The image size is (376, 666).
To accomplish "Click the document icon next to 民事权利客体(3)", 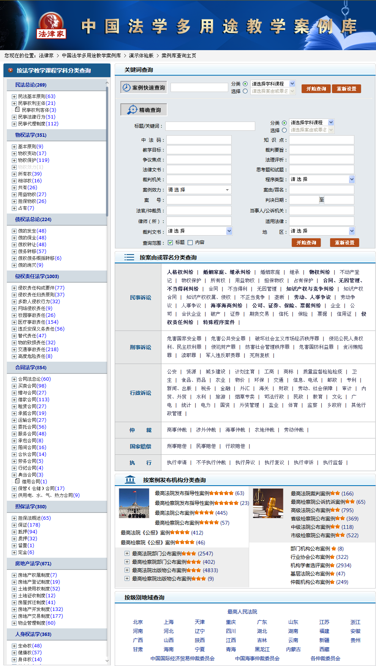I will 17,110.
